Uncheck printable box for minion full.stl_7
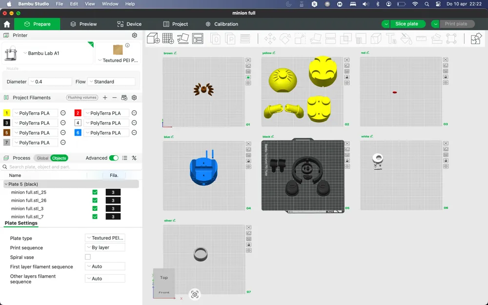 click(x=95, y=217)
